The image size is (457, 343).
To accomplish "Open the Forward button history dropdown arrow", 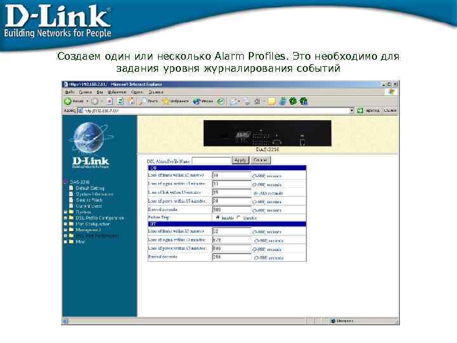I will click(102, 101).
